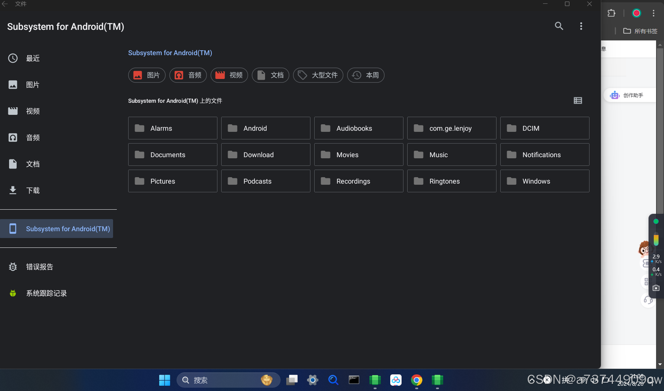Open the com.ge.lenjoy folder
The width and height of the screenshot is (664, 391).
pos(452,128)
